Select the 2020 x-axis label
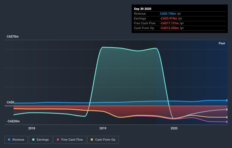Image resolution: width=232 pixels, height=148 pixels. 174,128
